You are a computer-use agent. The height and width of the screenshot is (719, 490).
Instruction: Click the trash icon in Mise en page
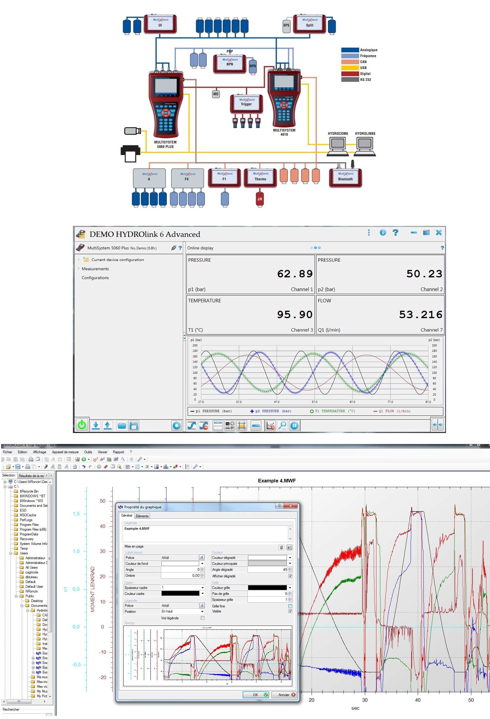coord(281,547)
